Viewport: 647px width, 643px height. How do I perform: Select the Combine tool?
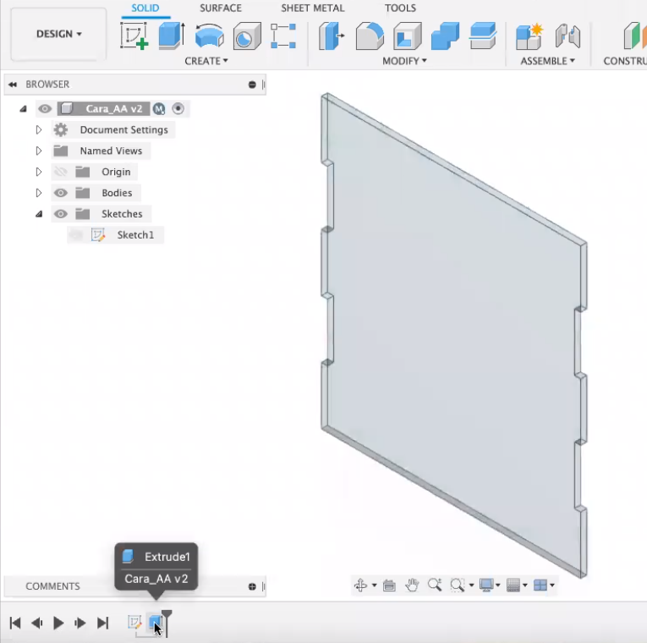[445, 36]
